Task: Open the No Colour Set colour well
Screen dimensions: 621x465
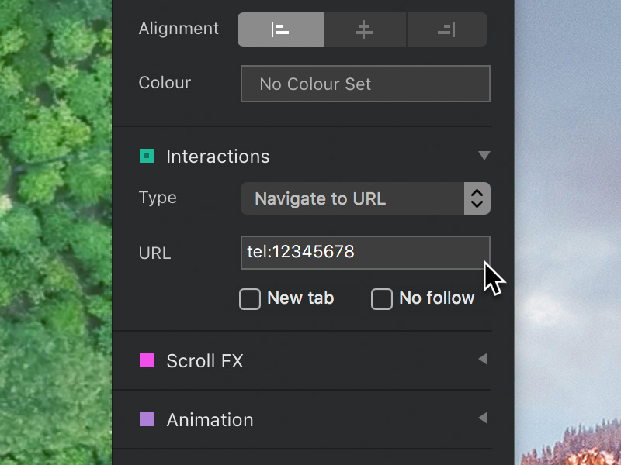Action: coord(365,84)
